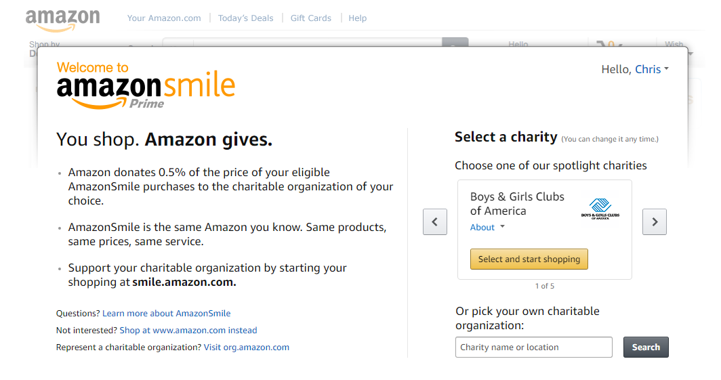Expand the About dropdown for the charity

(487, 227)
